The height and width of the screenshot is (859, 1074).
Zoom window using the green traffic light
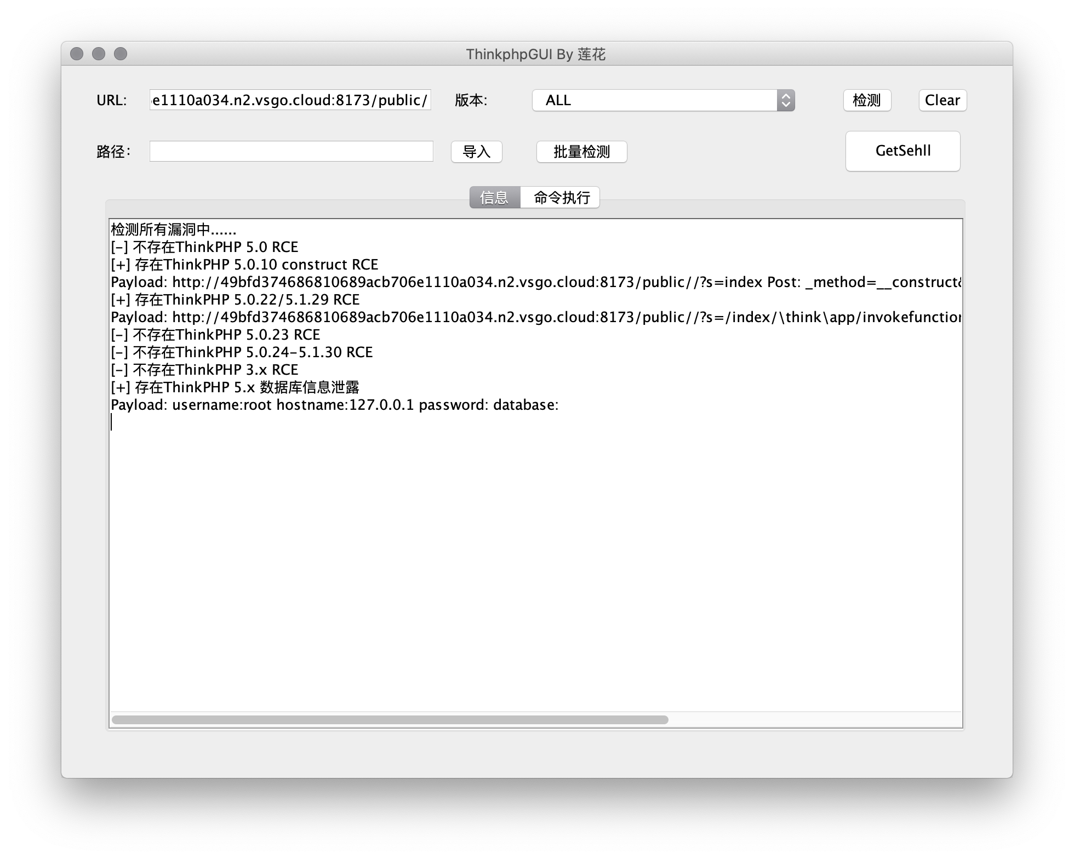point(121,54)
